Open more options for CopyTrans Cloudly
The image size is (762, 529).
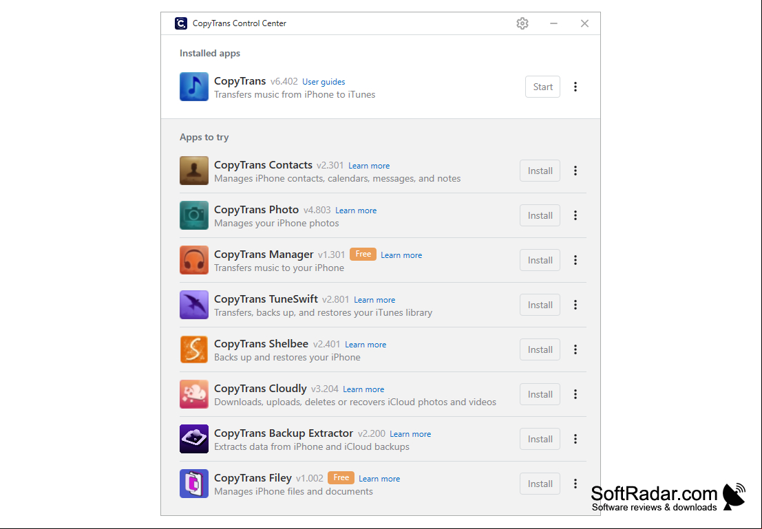(575, 394)
